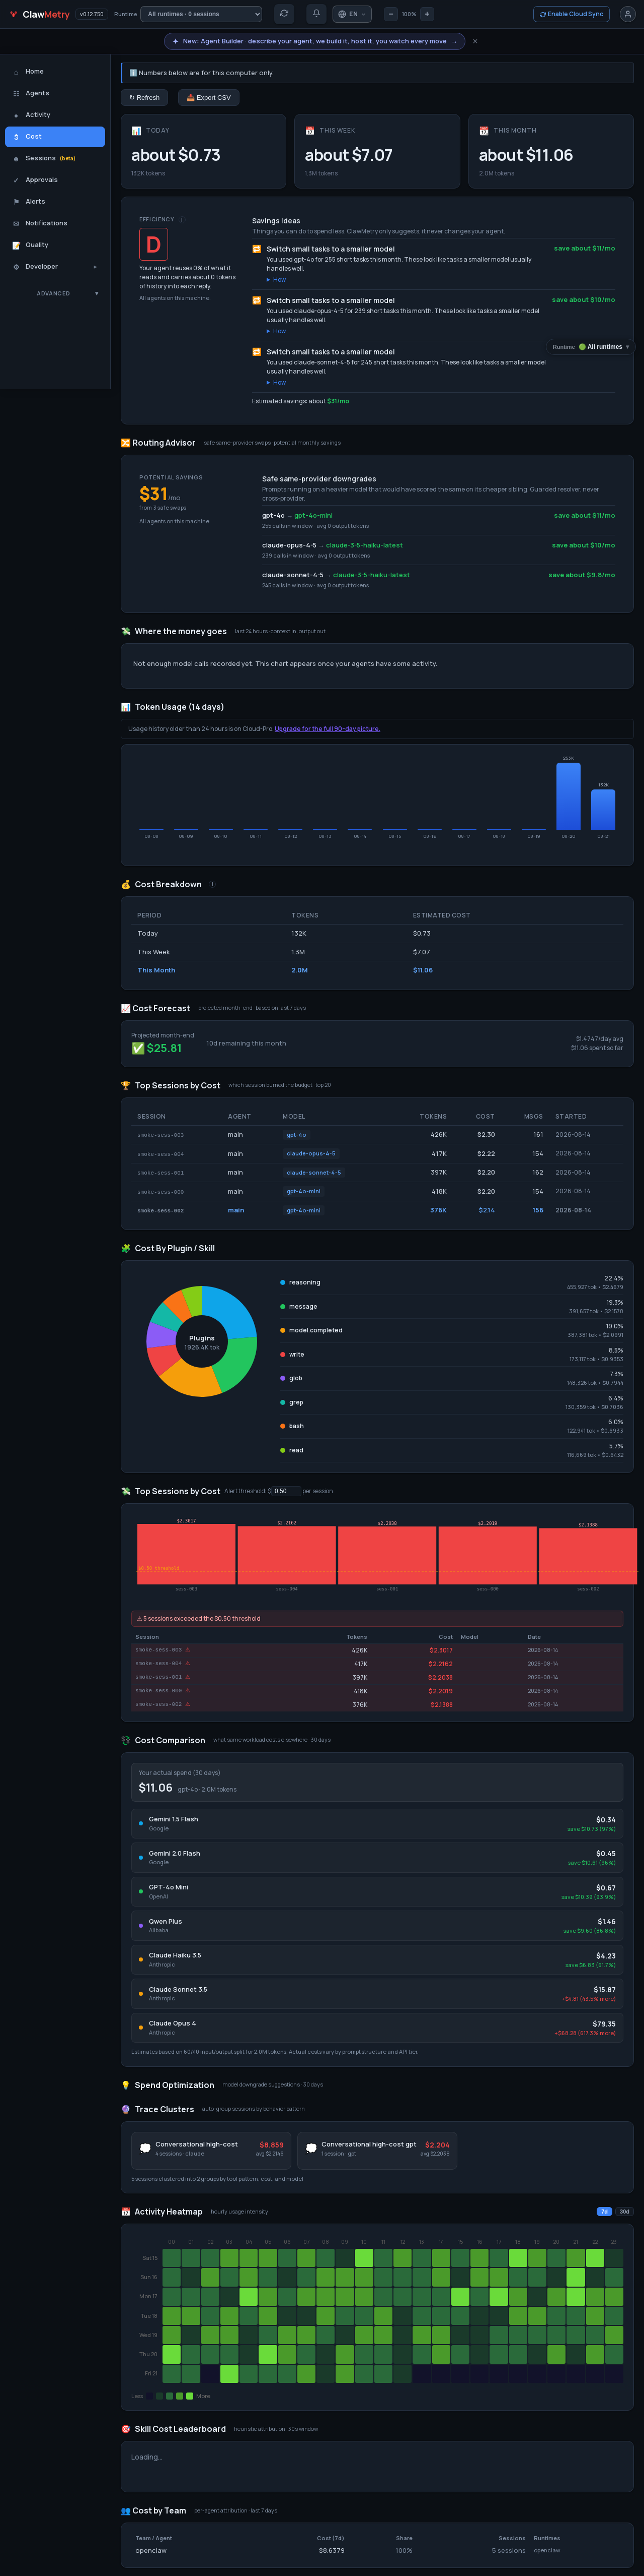
Task: Expand How for the claude-sonnet-4-5 savings idea
Action: [x=277, y=382]
